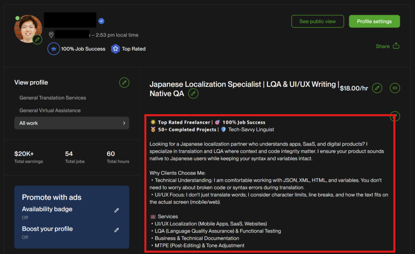Edit the profile title with pencil icon

click(193, 94)
